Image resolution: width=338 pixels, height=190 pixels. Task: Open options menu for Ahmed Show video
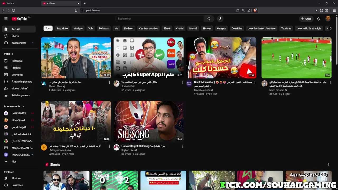point(110,83)
